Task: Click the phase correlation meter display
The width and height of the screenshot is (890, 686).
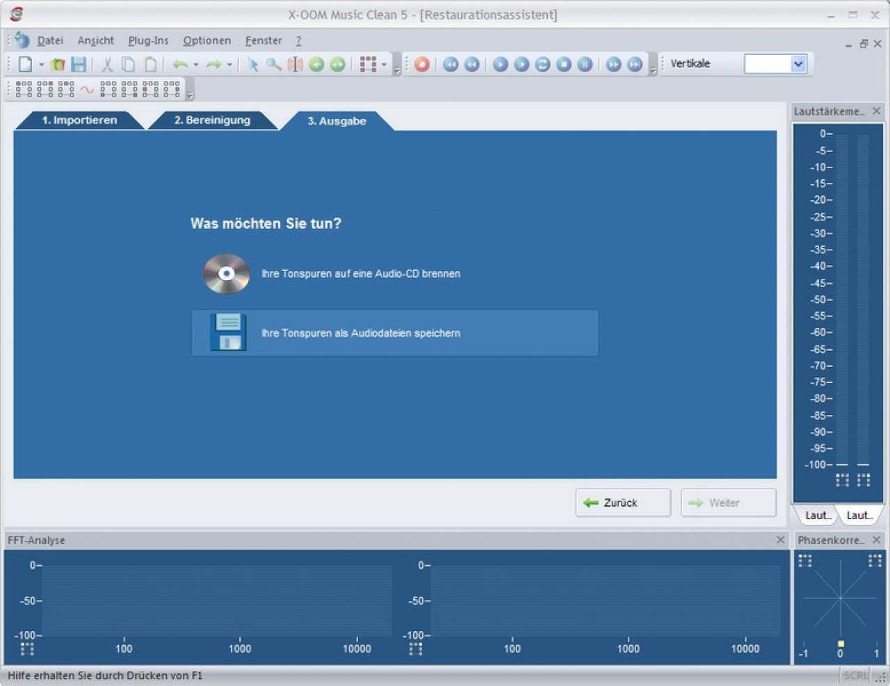Action: (x=839, y=599)
